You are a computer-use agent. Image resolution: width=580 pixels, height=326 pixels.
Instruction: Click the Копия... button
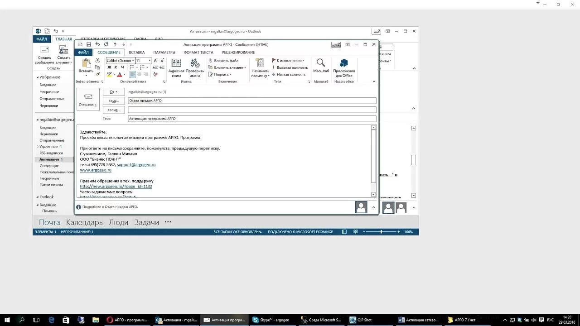(x=114, y=110)
